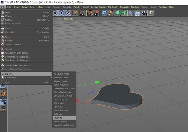The height and width of the screenshot is (132, 188).
Task: Click the Render to Picture Viewer icon
Action: (89, 13)
